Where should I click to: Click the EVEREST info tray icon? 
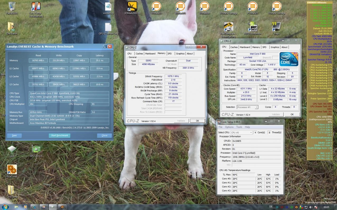pyautogui.click(x=296, y=207)
